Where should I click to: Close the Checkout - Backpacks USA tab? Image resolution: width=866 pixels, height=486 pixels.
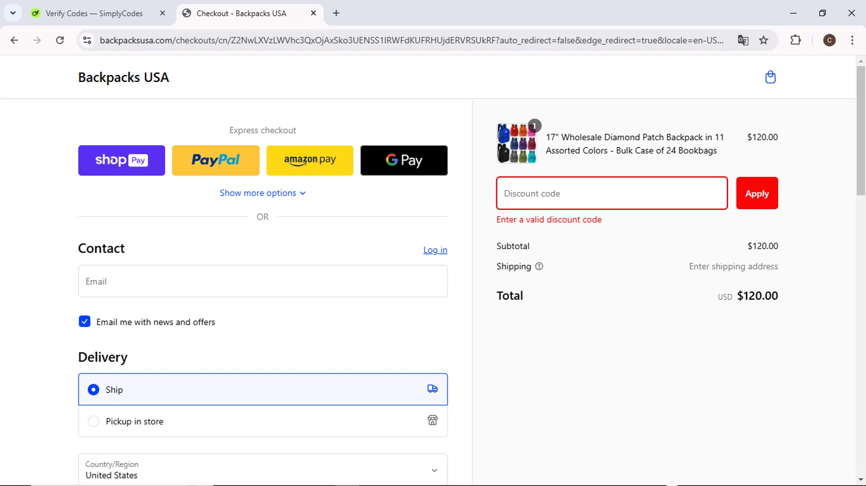coord(313,13)
